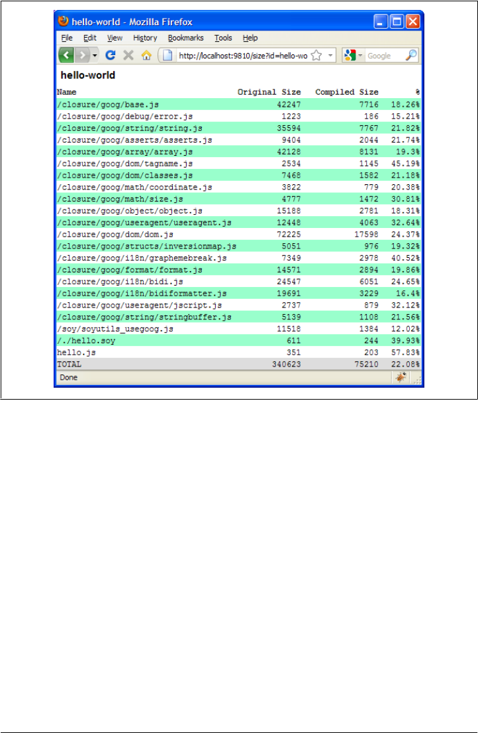The height and width of the screenshot is (733, 478).
Task: Click the hello-world page heading
Action: click(x=88, y=75)
